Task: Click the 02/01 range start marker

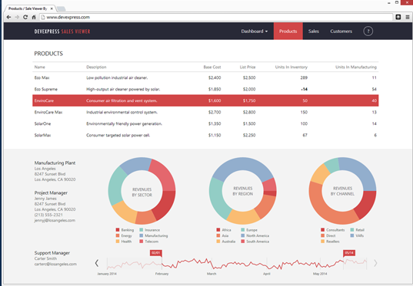Action: point(156,253)
